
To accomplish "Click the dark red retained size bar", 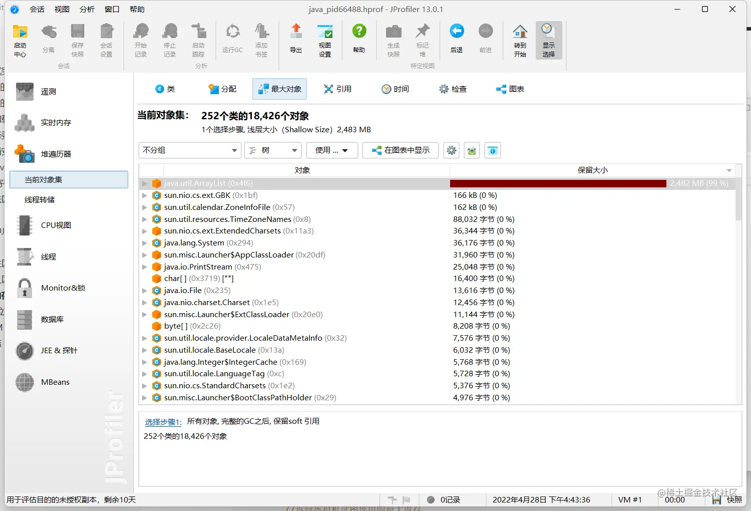I will pyautogui.click(x=558, y=183).
